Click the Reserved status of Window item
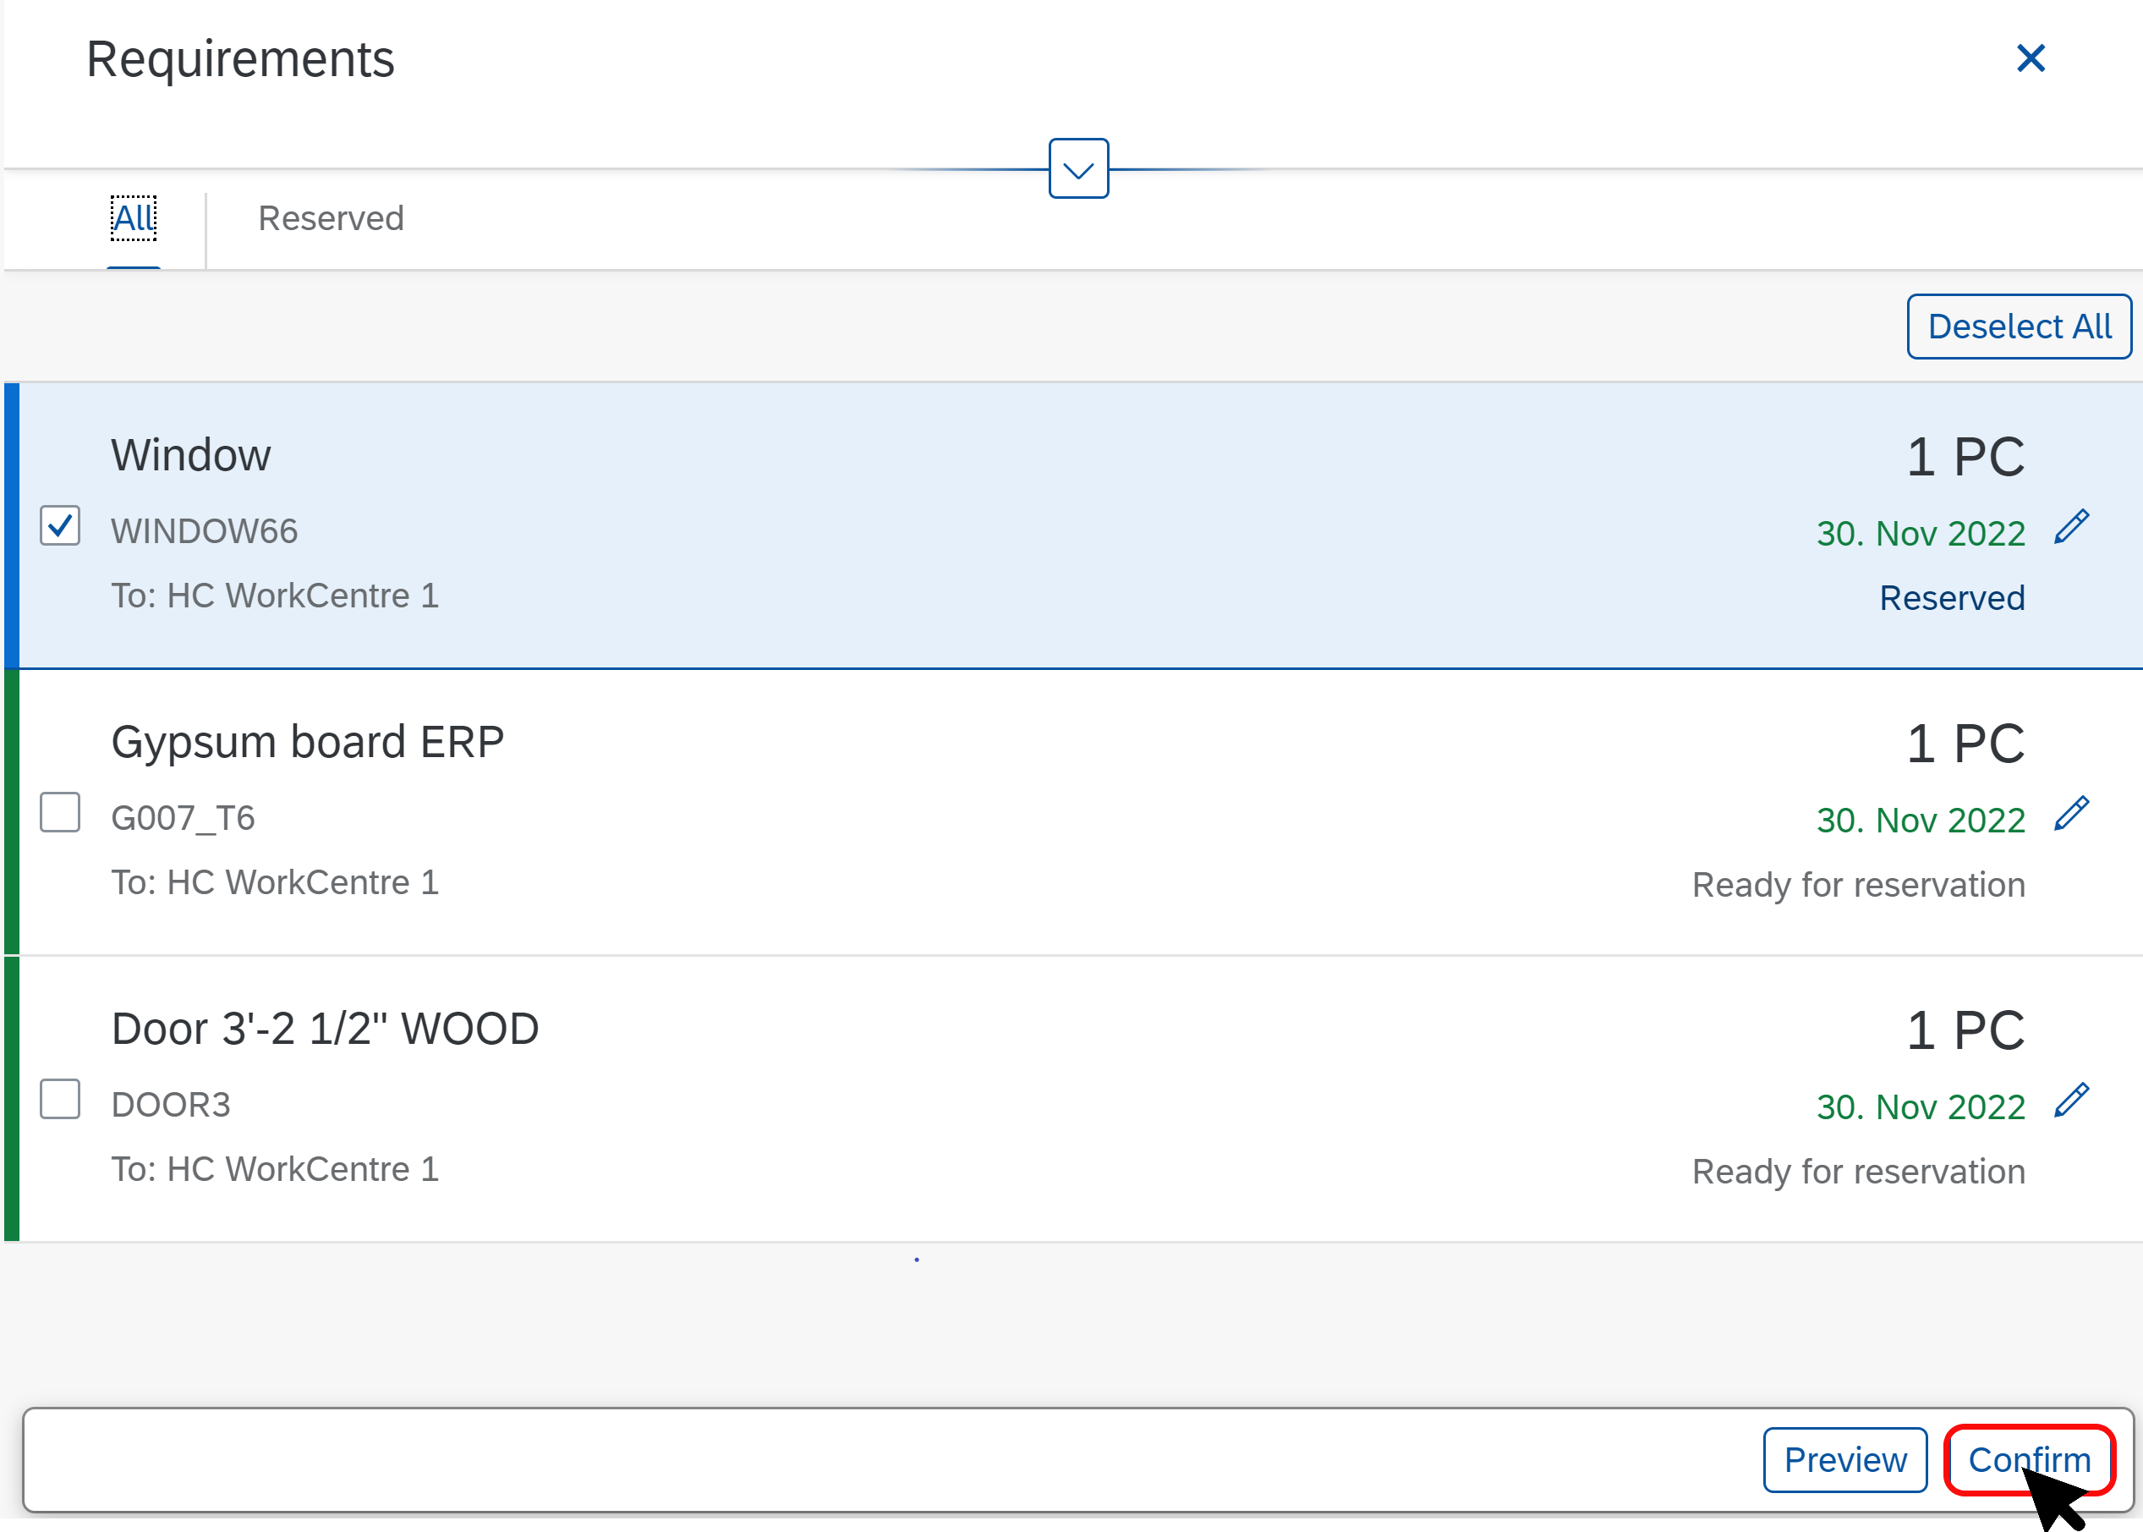The width and height of the screenshot is (2143, 1532). [x=1952, y=598]
